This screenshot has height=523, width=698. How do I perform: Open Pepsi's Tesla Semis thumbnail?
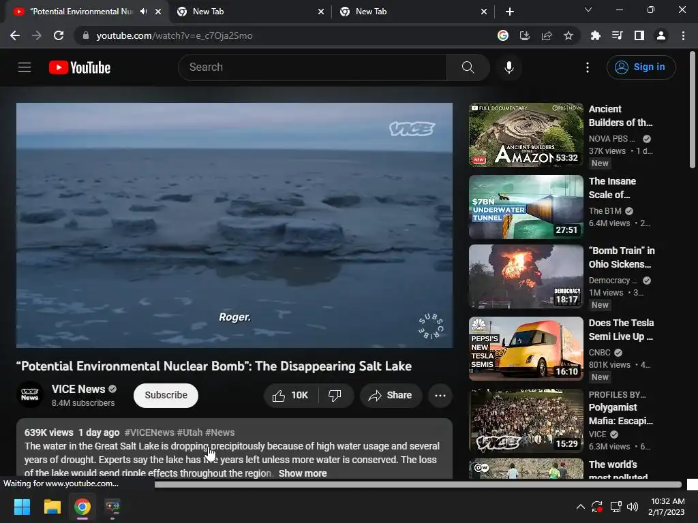(526, 348)
